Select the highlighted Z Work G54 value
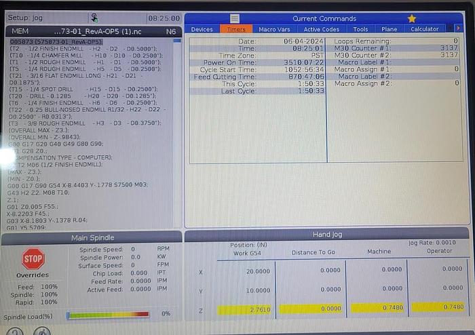The height and width of the screenshot is (335, 475). (x=245, y=309)
